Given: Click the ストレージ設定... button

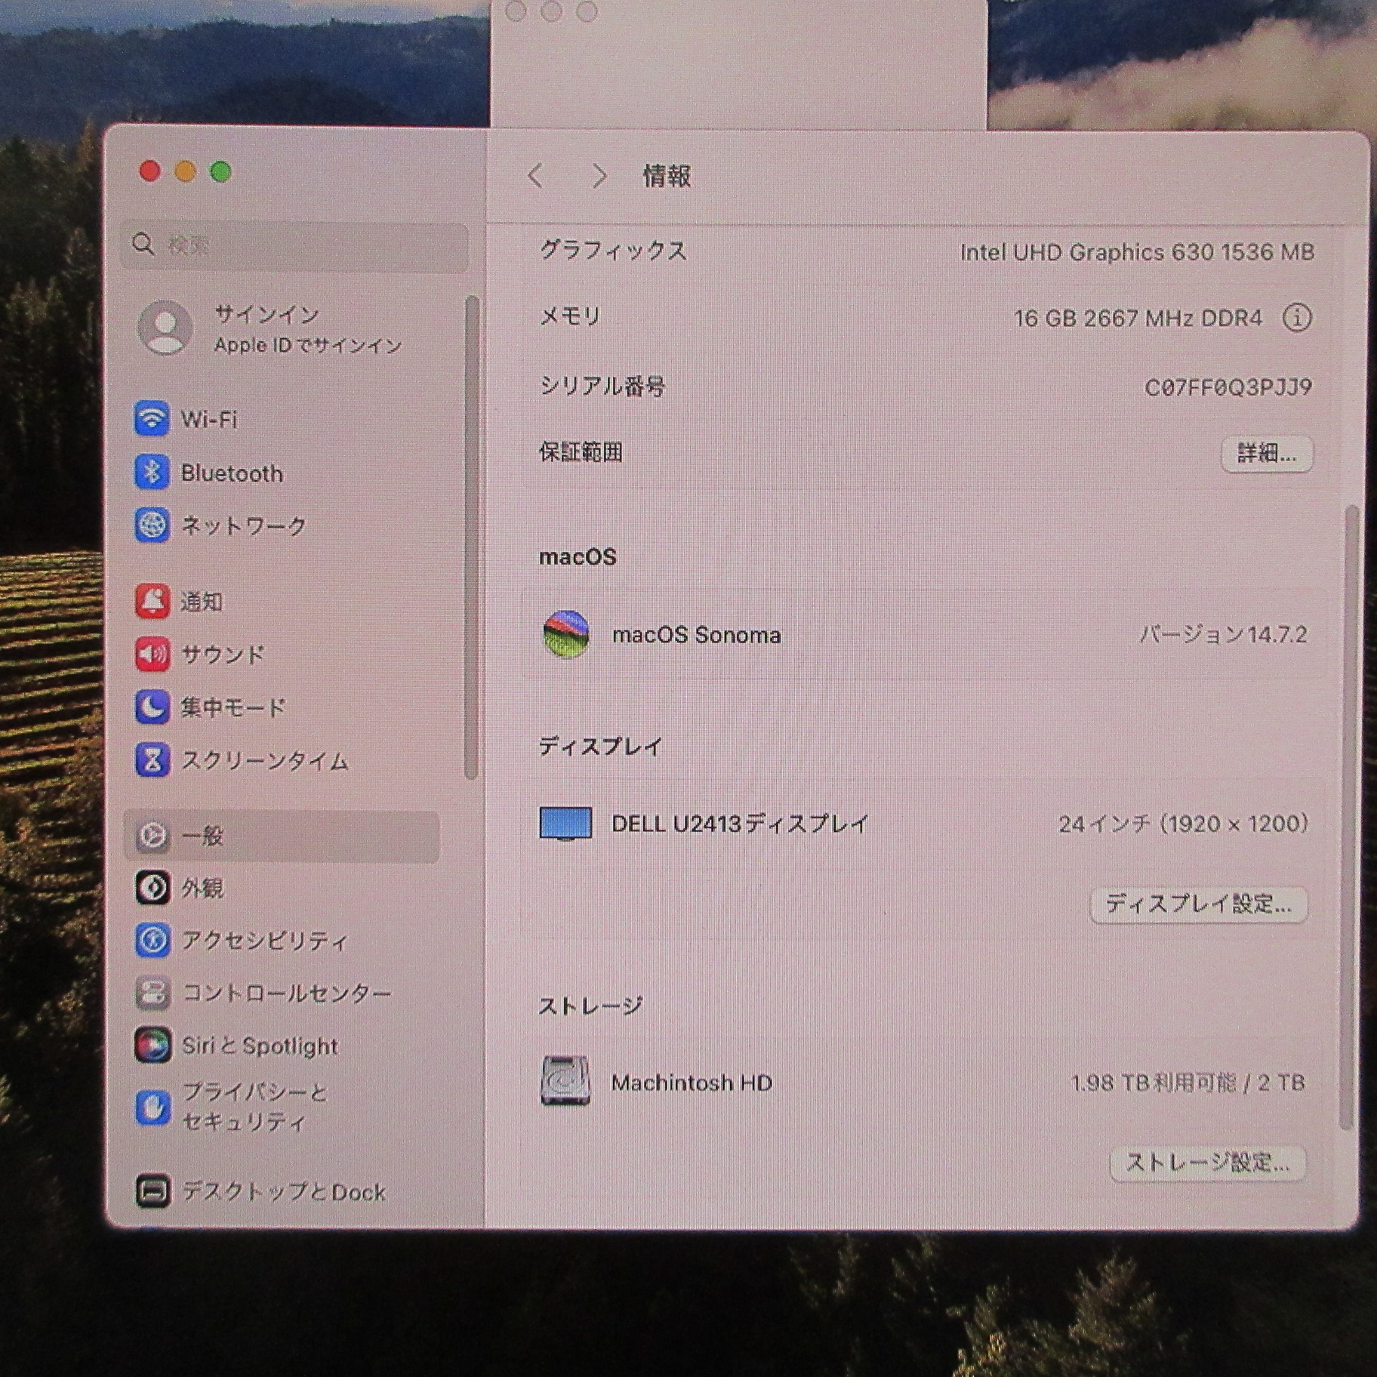Looking at the screenshot, I should coord(1207,1163).
